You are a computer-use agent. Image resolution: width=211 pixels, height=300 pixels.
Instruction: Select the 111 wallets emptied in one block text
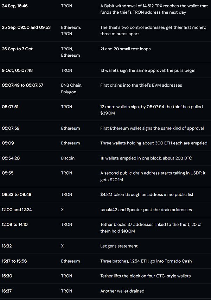point(146,158)
